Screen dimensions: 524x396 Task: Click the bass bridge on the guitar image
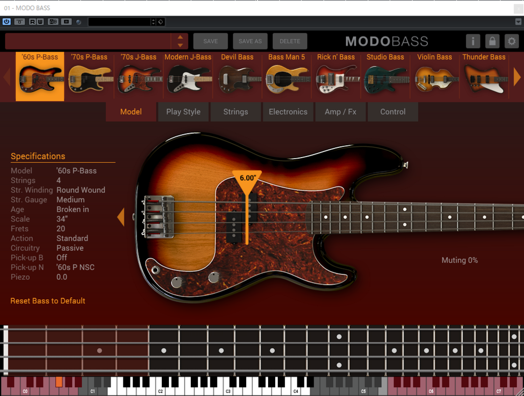[x=158, y=217]
